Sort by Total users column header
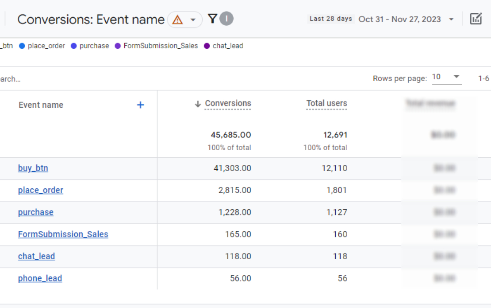Screen dimensions: 491x308 click(326, 104)
